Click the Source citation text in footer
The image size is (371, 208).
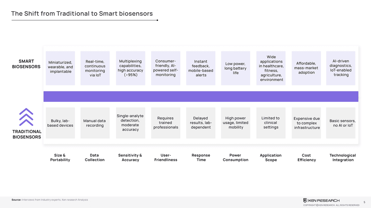[49, 200]
